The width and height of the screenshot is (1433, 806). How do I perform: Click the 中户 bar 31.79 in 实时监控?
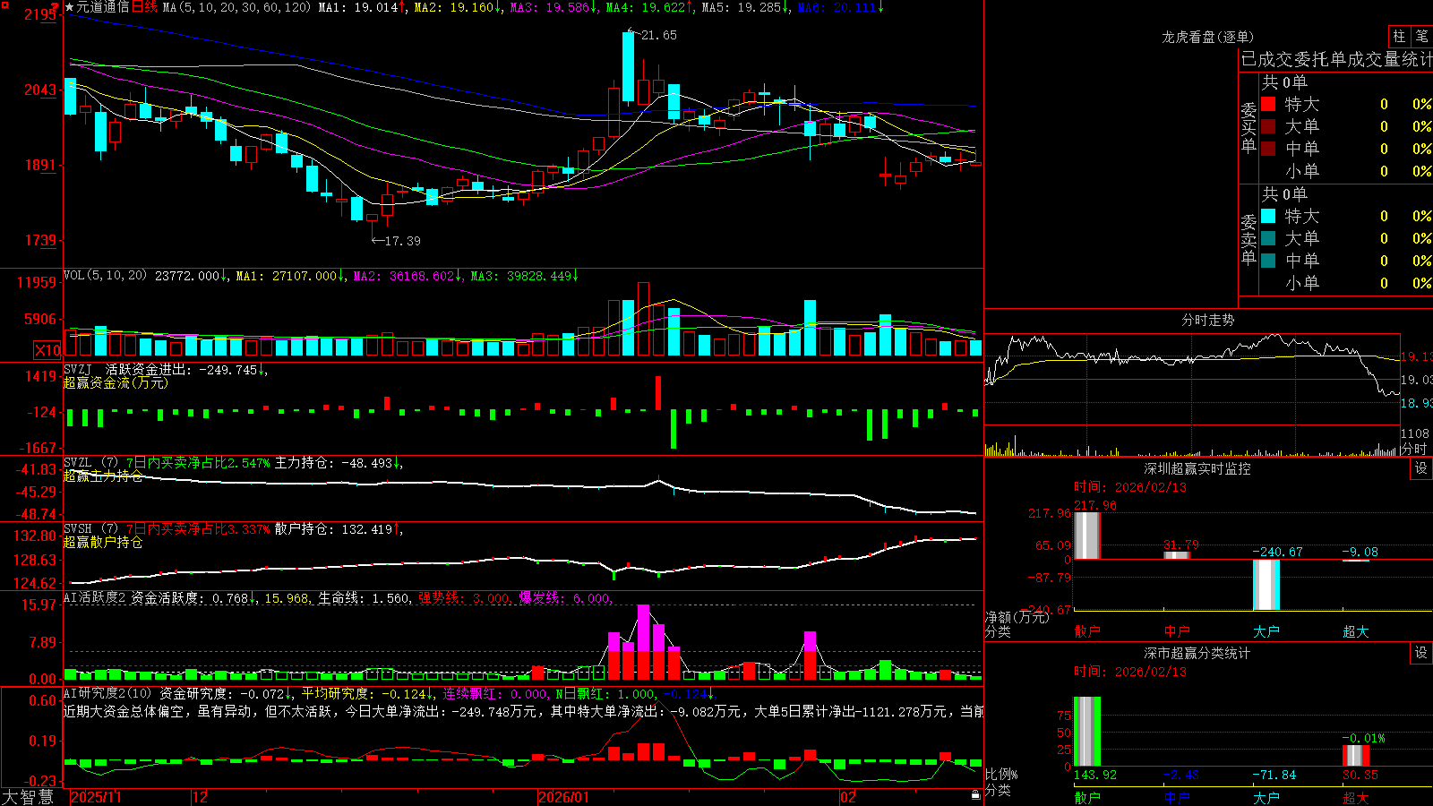[1177, 555]
